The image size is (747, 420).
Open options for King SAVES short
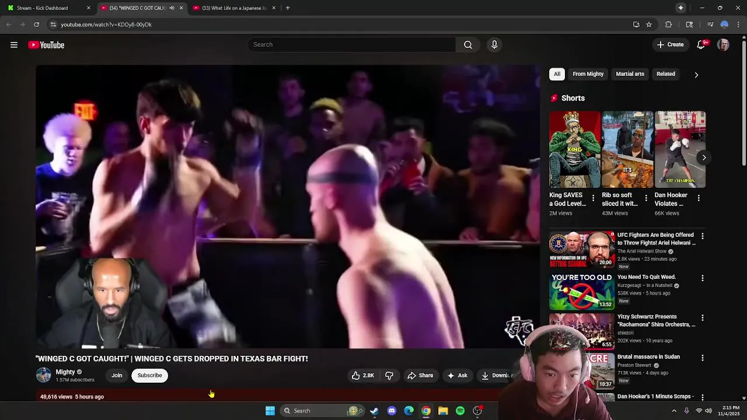(x=593, y=198)
